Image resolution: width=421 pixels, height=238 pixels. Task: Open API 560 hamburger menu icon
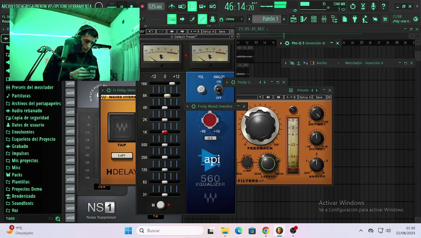click(x=232, y=31)
